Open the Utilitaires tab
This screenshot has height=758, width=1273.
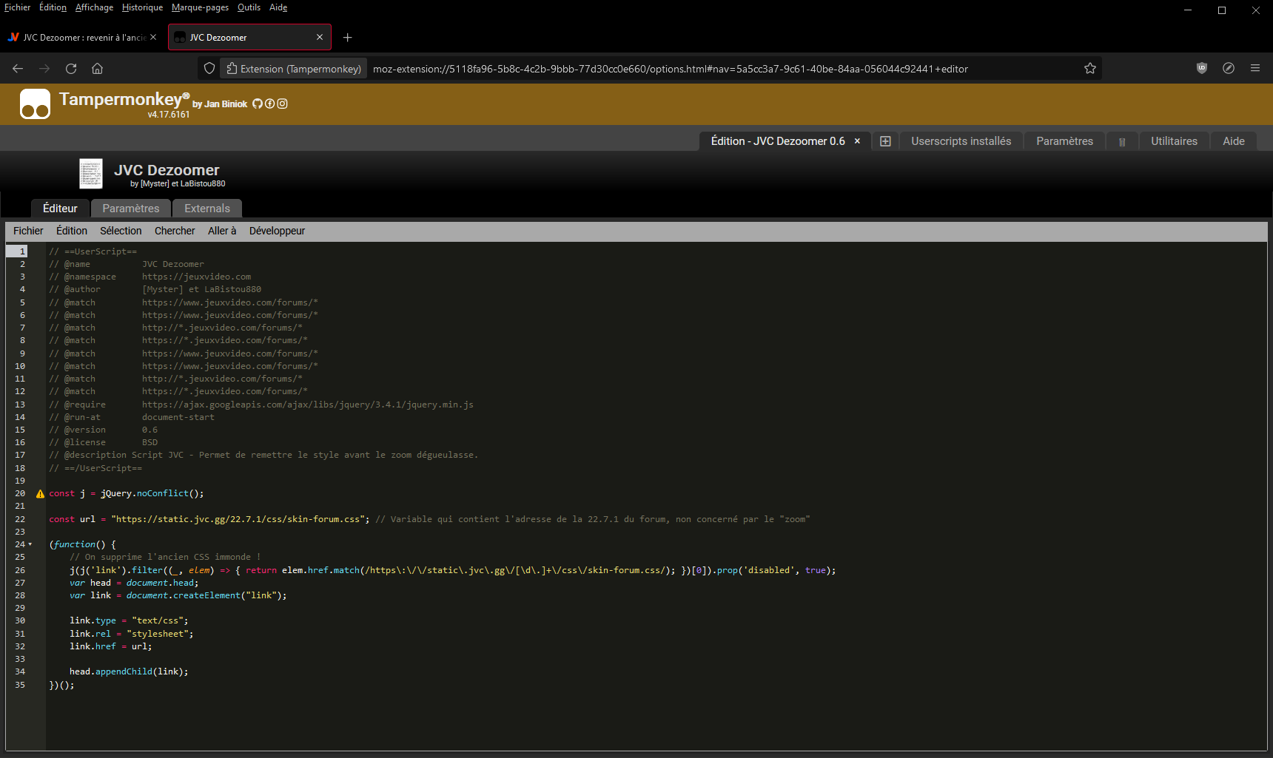tap(1174, 141)
